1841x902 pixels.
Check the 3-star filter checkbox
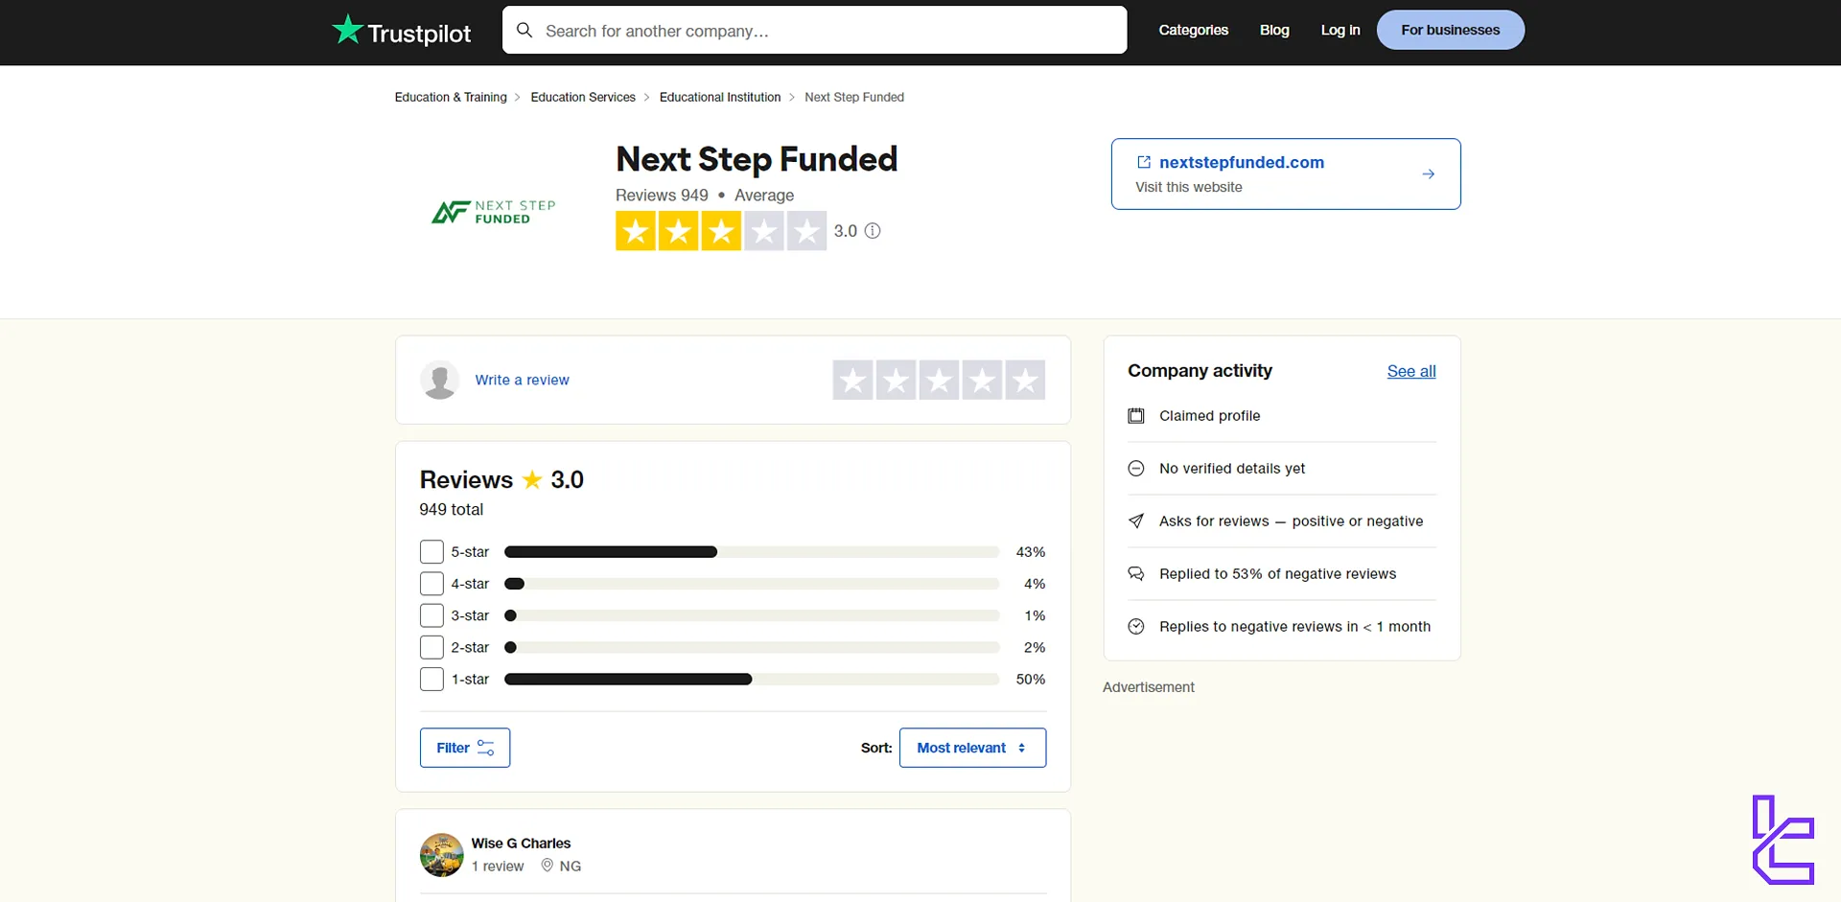tap(431, 615)
